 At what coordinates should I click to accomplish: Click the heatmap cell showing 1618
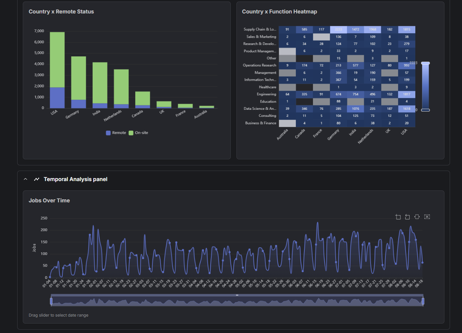(407, 109)
